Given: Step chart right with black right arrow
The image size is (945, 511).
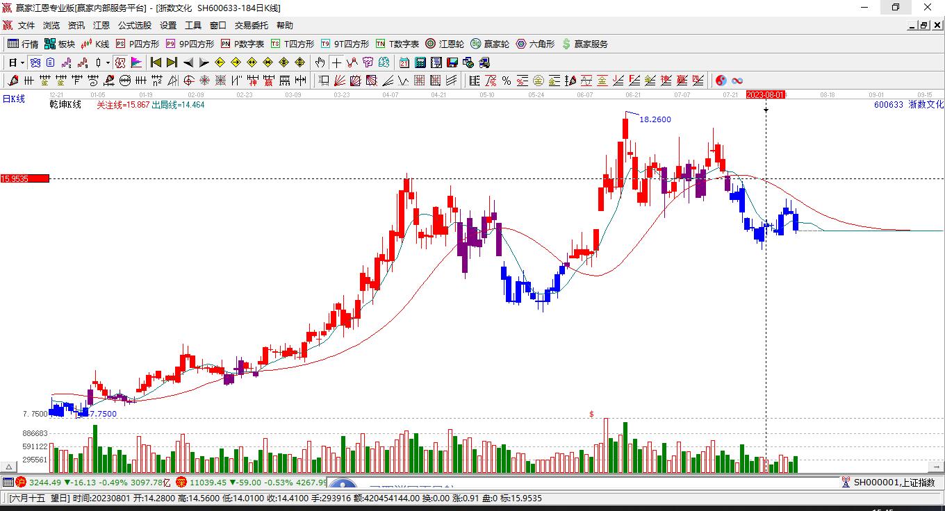Looking at the screenshot, I should tap(204, 62).
